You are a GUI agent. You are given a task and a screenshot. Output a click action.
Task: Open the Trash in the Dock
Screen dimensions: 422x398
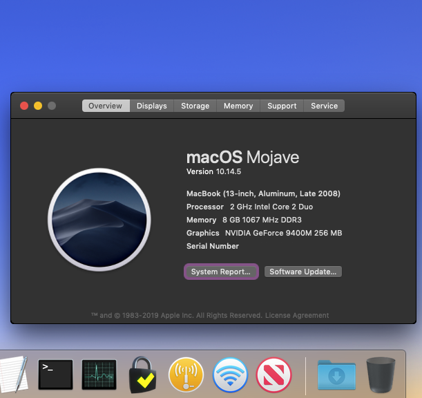pyautogui.click(x=381, y=375)
